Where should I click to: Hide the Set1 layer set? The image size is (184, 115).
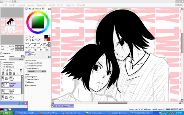pos(3,96)
